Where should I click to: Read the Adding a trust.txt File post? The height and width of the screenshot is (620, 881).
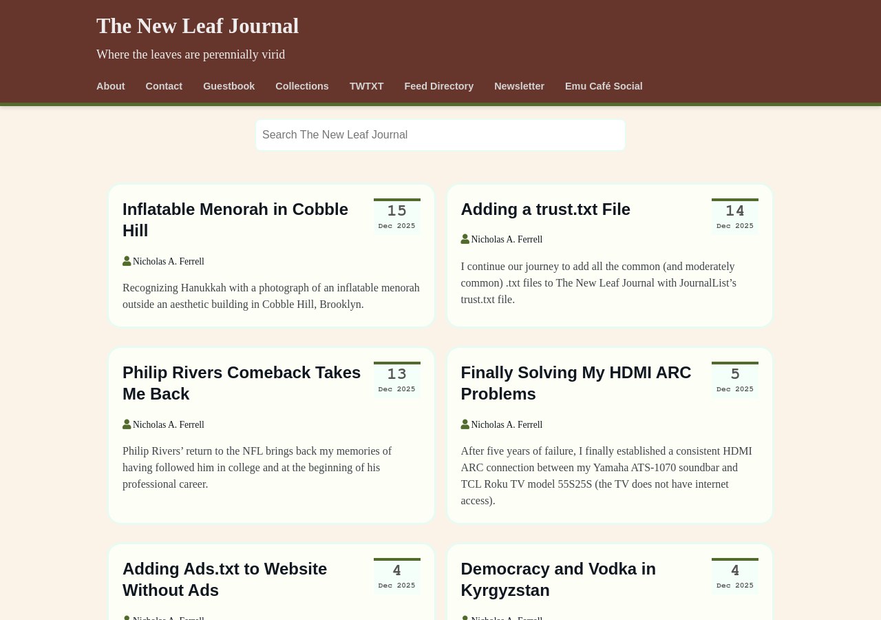545,209
